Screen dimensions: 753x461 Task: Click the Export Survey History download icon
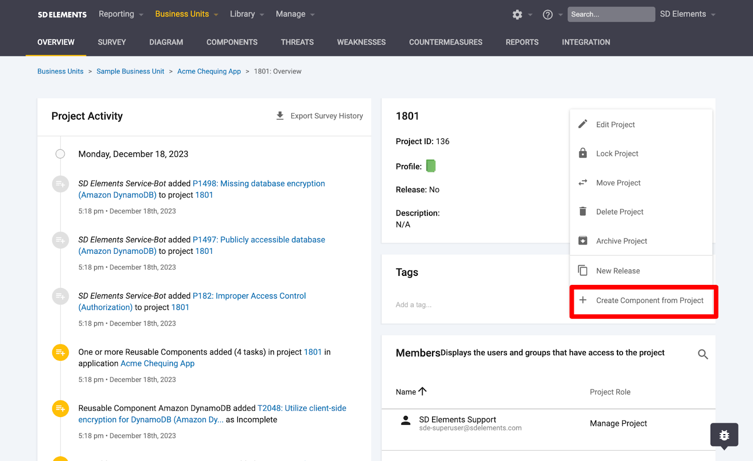click(280, 116)
